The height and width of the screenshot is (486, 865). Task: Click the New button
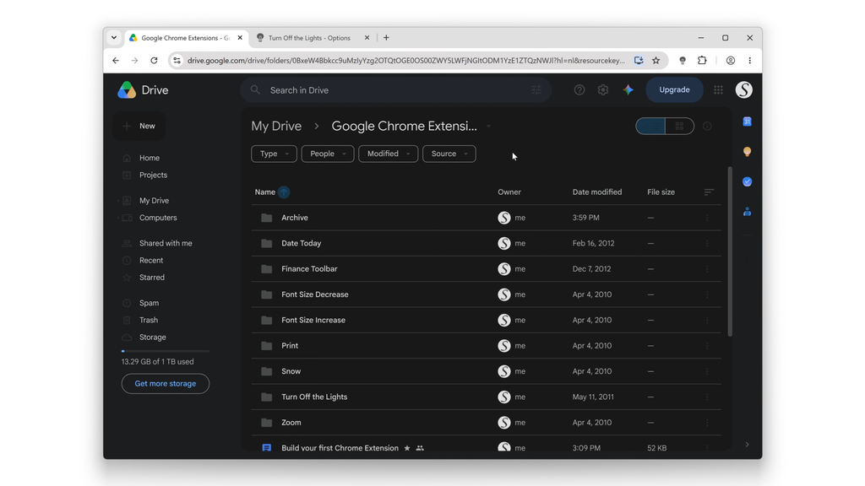pyautogui.click(x=139, y=127)
